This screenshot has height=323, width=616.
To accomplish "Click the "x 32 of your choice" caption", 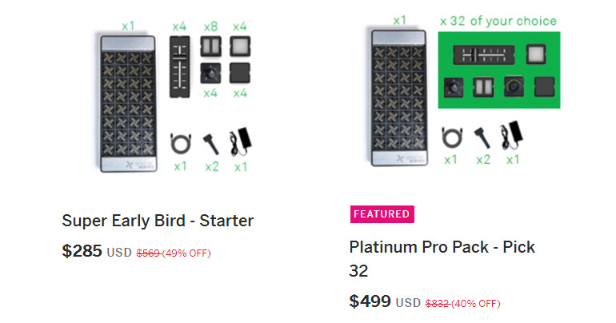I will (498, 21).
